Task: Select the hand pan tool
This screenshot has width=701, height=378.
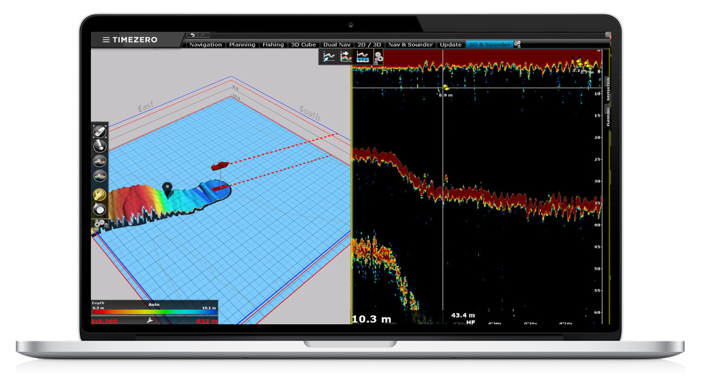Action: pos(99,194)
